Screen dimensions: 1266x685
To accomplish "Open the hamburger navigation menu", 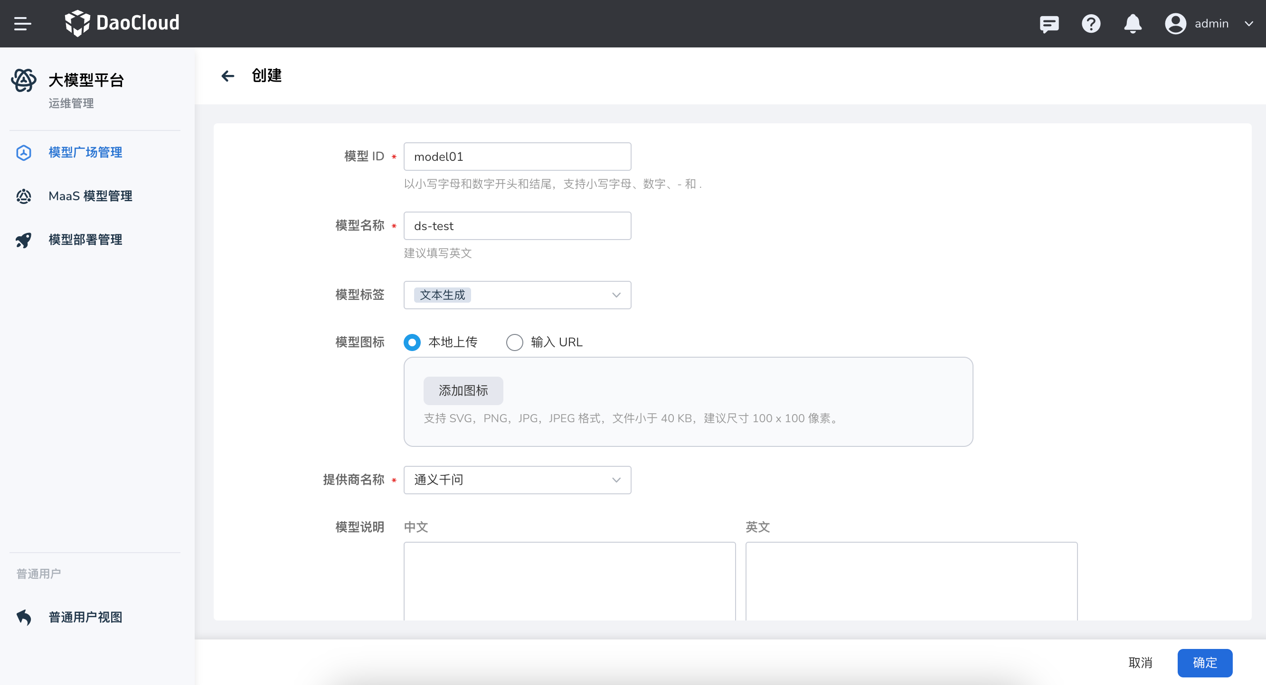I will 23,23.
